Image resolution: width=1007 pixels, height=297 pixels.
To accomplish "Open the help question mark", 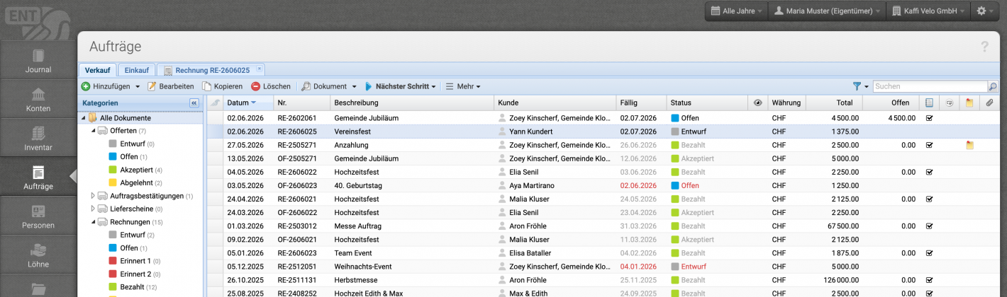I will point(984,47).
